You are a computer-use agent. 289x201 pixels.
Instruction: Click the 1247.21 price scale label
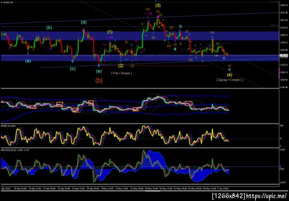pos(283,5)
